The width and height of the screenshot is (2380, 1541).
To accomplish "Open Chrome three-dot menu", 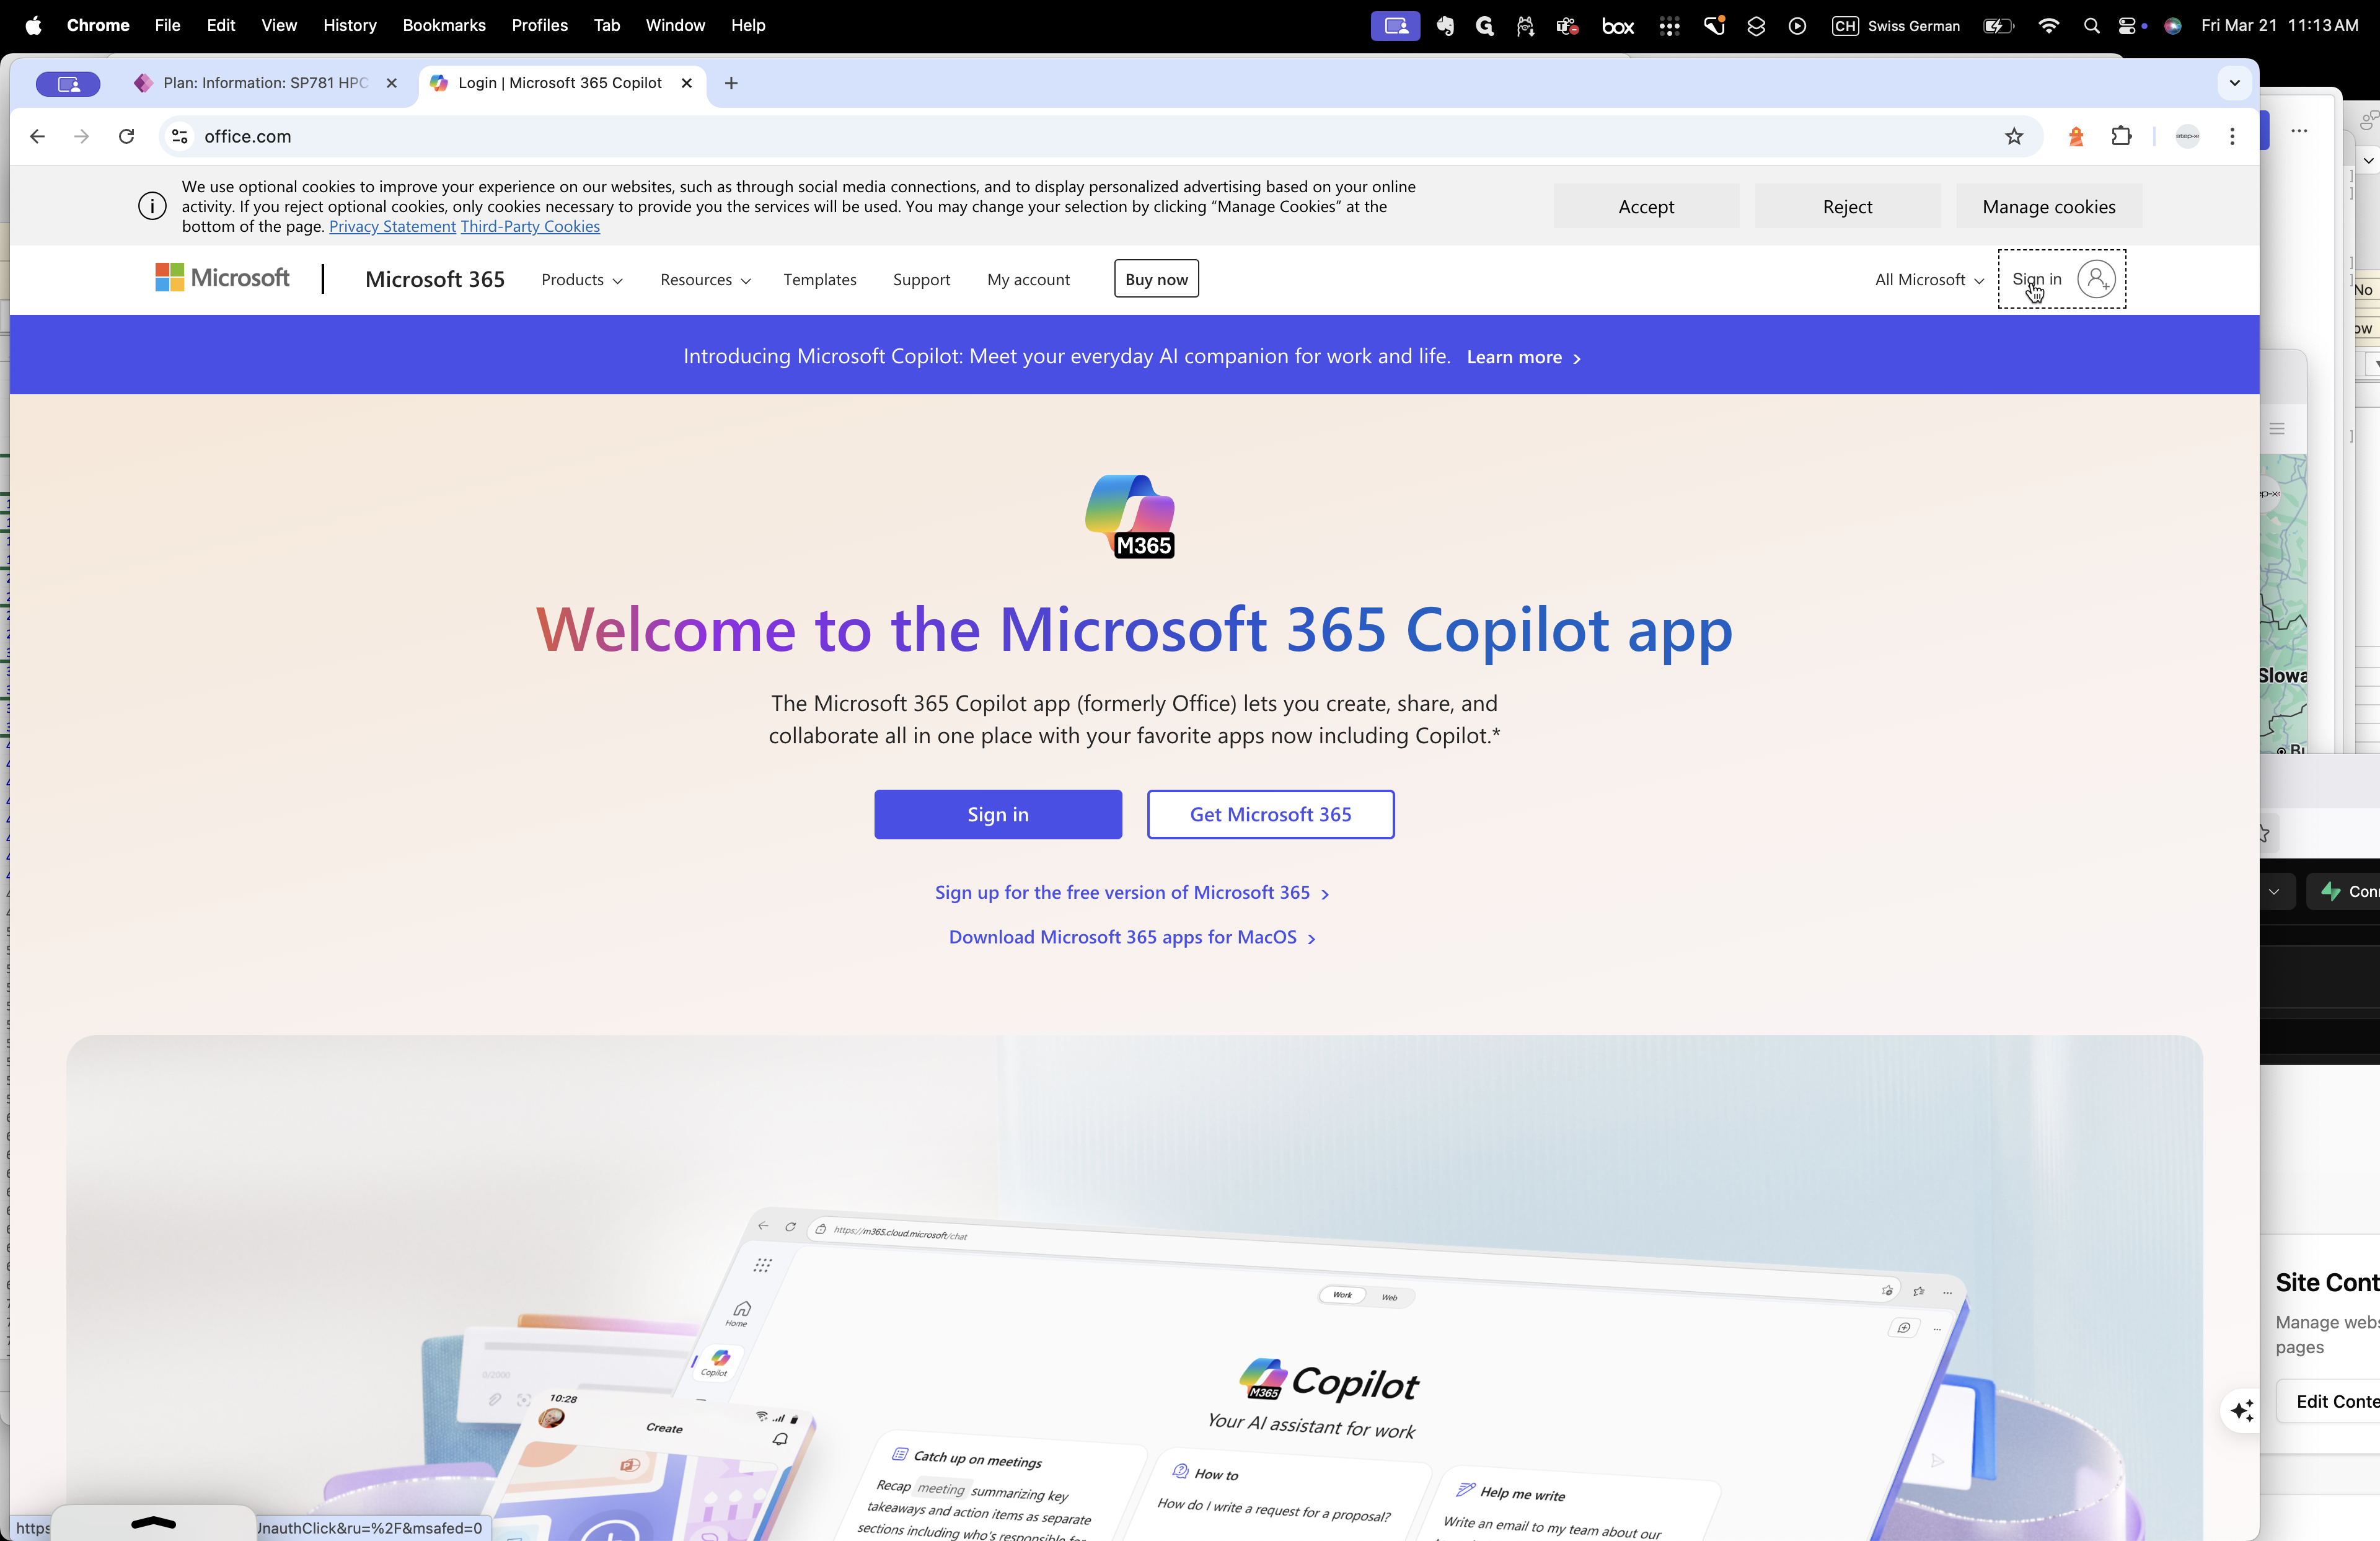I will coord(2232,136).
